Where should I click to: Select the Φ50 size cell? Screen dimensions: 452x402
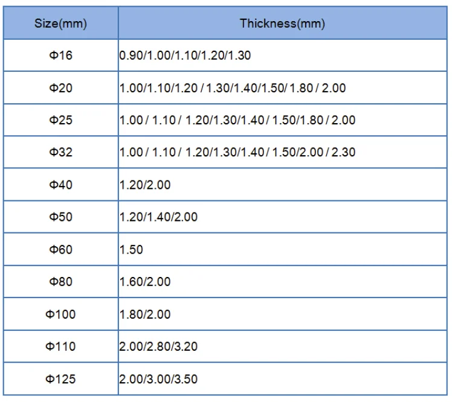pos(60,217)
